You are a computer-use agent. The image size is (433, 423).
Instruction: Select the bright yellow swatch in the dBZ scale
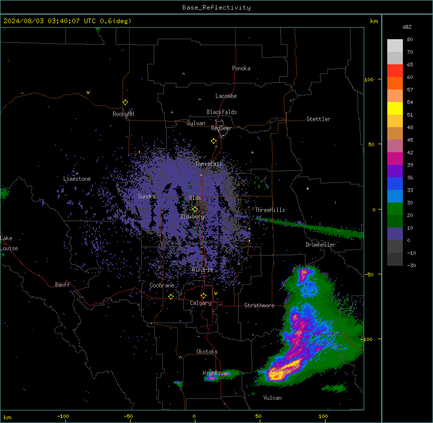395,108
